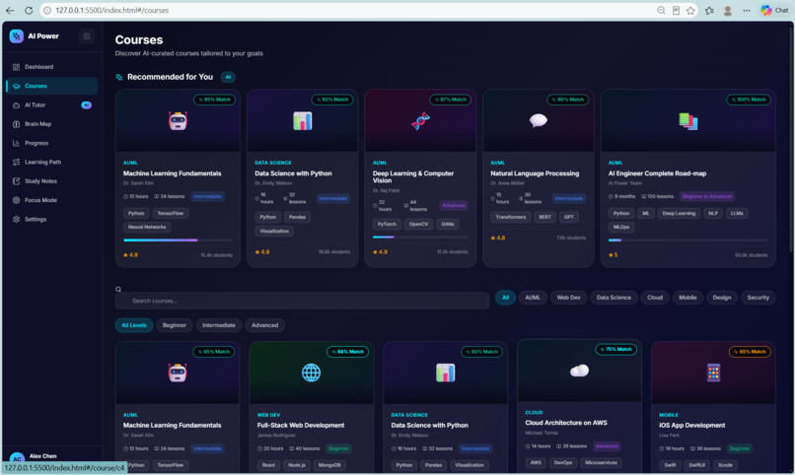
Task: Click the reader view icon in address bar
Action: [676, 10]
